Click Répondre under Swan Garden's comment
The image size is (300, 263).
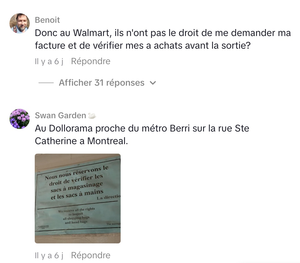pos(91,255)
